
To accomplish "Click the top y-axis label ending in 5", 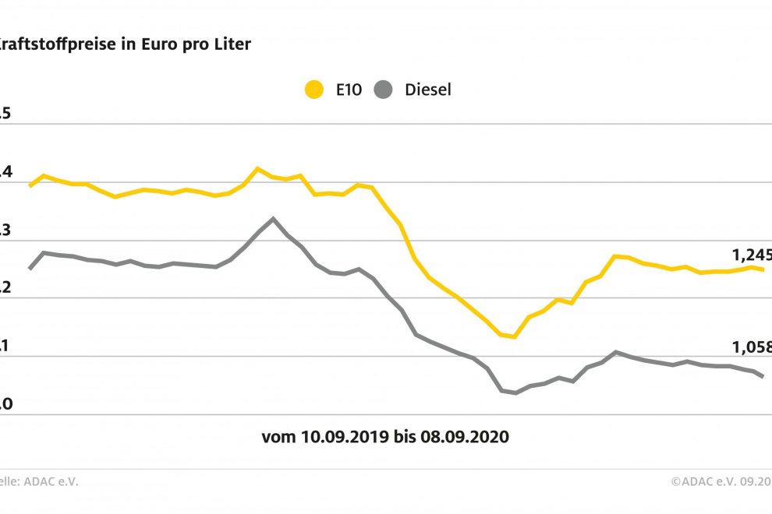I will pos(5,114).
